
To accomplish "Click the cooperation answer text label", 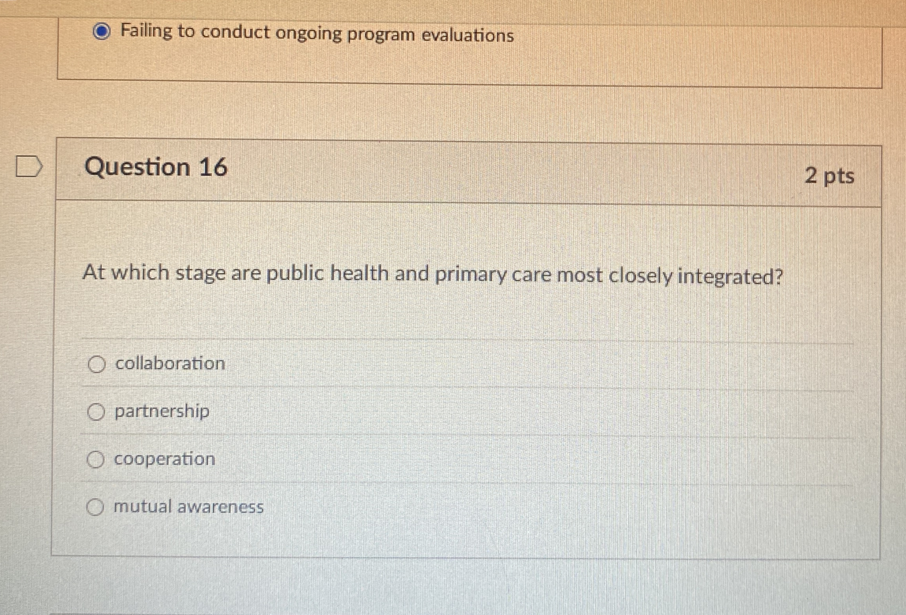I will pos(164,459).
